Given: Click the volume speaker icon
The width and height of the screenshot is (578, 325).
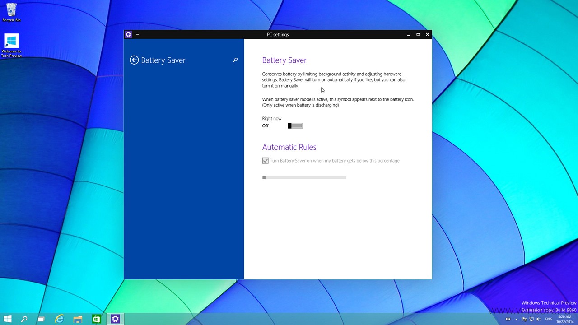Looking at the screenshot, I should coord(539,319).
